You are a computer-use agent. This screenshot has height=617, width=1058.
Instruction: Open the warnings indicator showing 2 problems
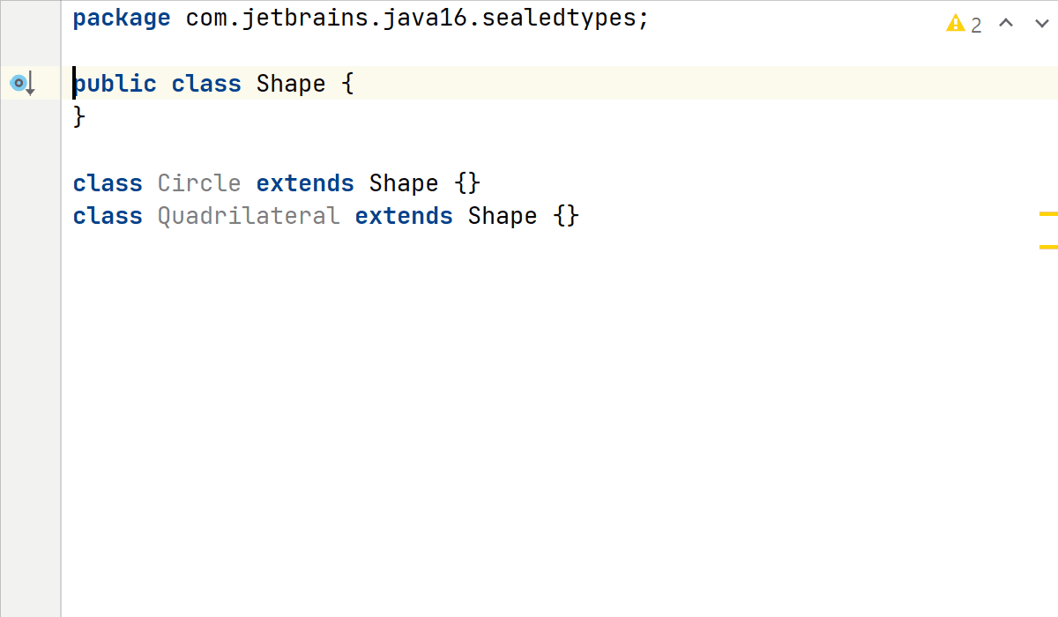(964, 25)
